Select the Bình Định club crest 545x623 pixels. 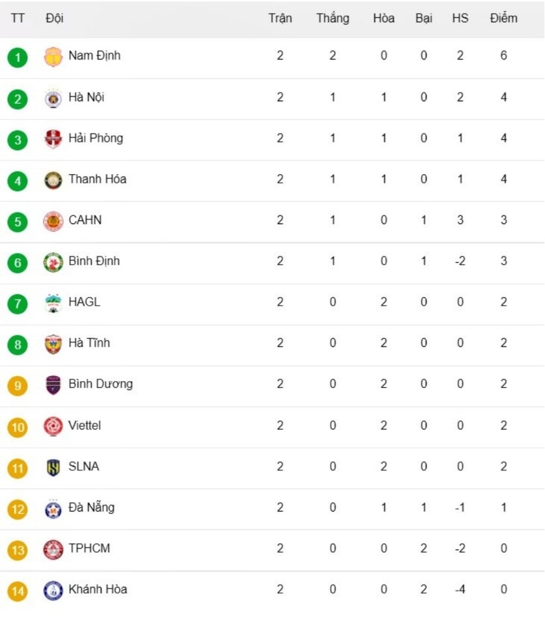[x=53, y=262]
